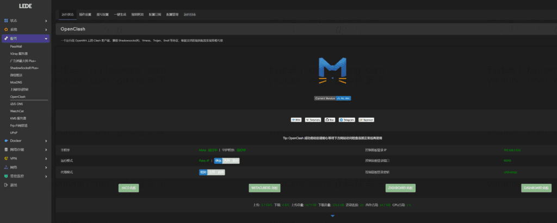Click the Docker whale icon
Screen dimensions: 557x223
point(6,141)
